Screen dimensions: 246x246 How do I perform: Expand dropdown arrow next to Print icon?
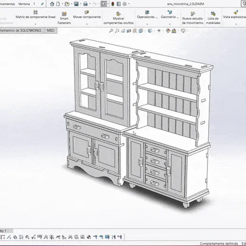pyautogui.click(x=90, y=4)
